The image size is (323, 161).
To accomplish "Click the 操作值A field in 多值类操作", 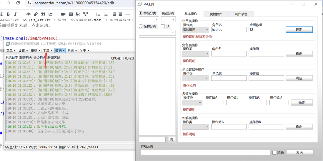I will 214,102.
